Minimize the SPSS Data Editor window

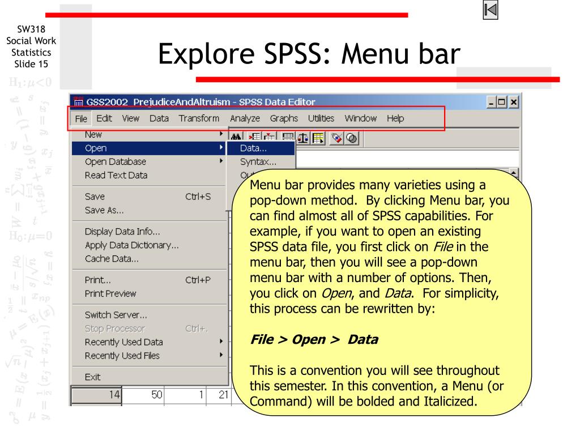tap(491, 102)
